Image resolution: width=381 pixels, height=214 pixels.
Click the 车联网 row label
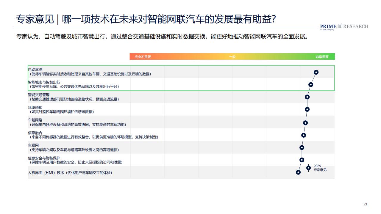(x=33, y=145)
